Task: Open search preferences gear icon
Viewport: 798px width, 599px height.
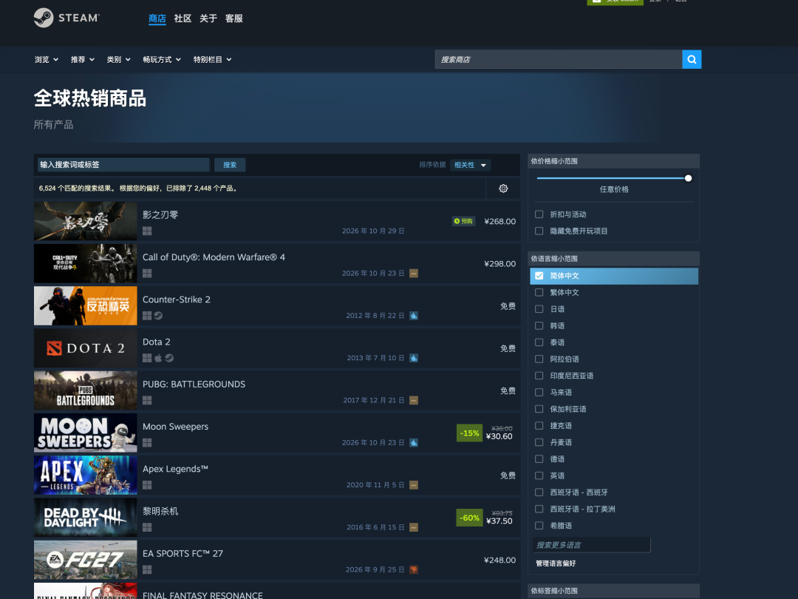Action: 503,189
